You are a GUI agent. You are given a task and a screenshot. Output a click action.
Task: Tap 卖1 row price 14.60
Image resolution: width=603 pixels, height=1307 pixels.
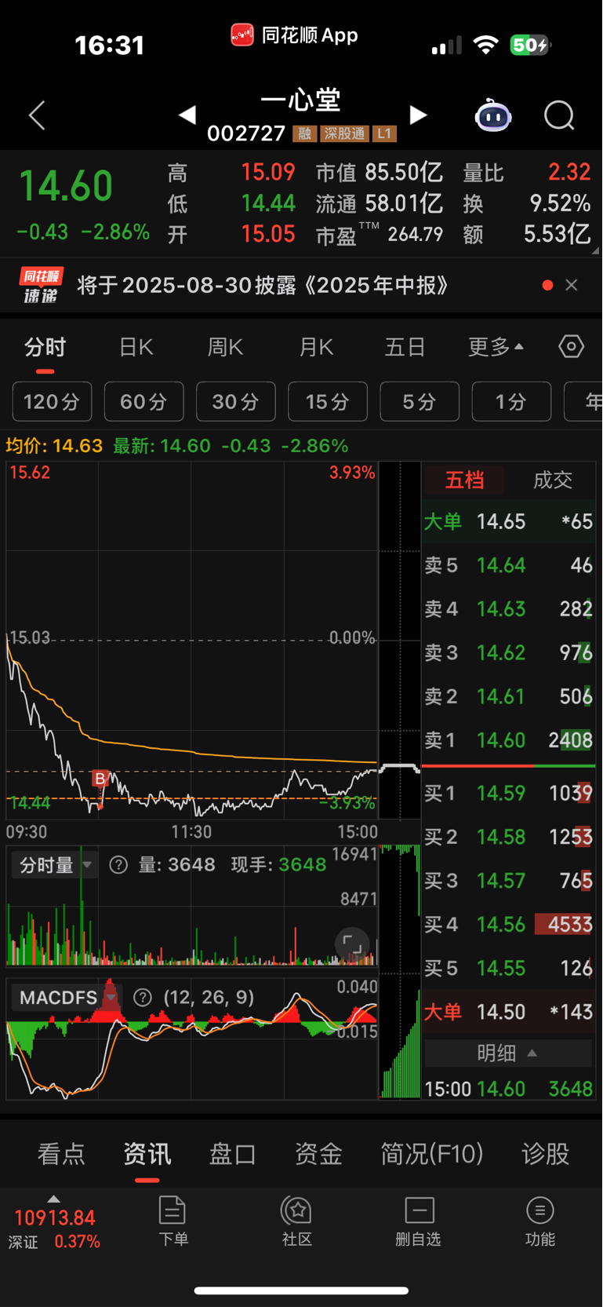(508, 739)
